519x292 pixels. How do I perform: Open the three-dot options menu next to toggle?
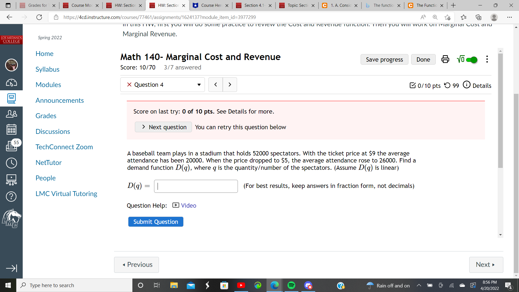coord(487,59)
